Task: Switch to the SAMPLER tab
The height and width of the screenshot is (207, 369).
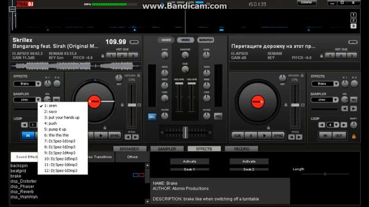Action: 167,149
